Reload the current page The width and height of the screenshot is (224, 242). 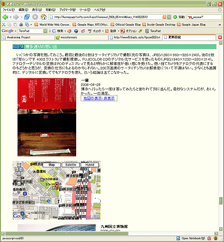coord(27,17)
